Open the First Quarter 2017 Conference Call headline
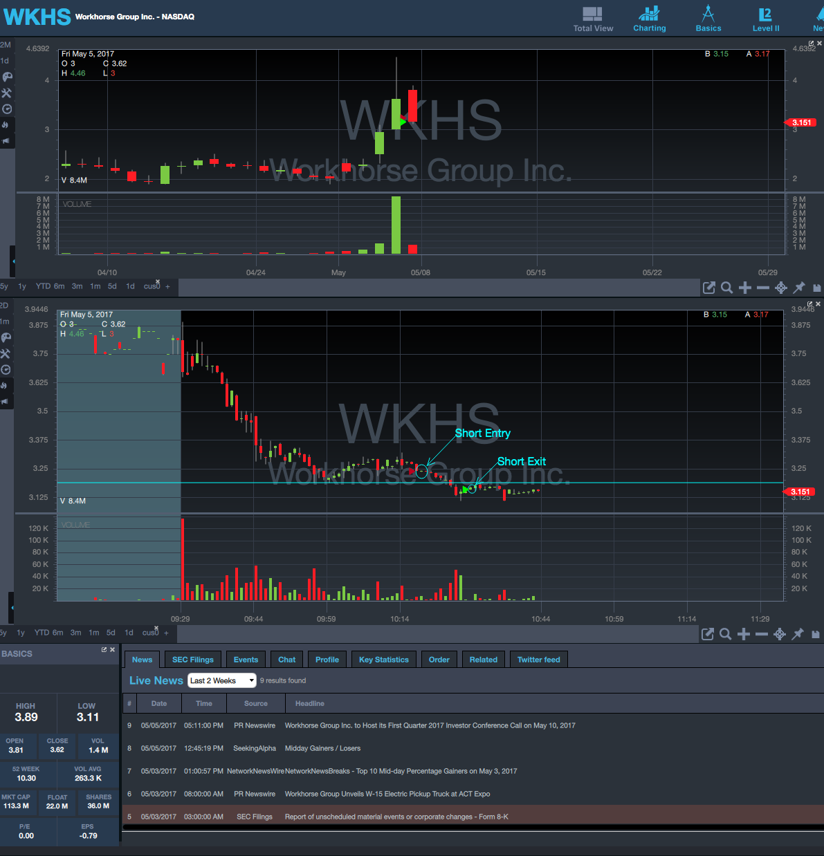 [430, 725]
